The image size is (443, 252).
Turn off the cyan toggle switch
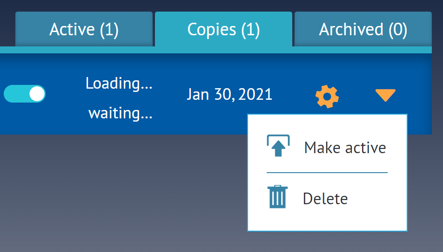coord(25,94)
